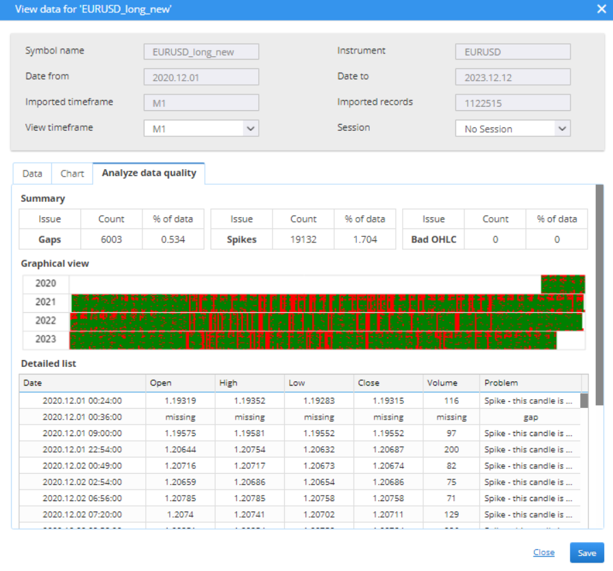This screenshot has width=613, height=571.
Task: Click the Symbol name input field
Action: pos(201,52)
